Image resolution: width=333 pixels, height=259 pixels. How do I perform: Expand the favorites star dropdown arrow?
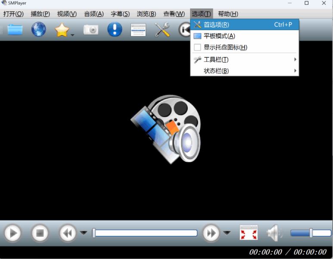72,35
